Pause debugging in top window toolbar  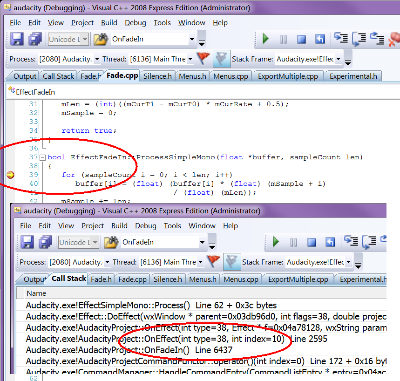pos(283,39)
